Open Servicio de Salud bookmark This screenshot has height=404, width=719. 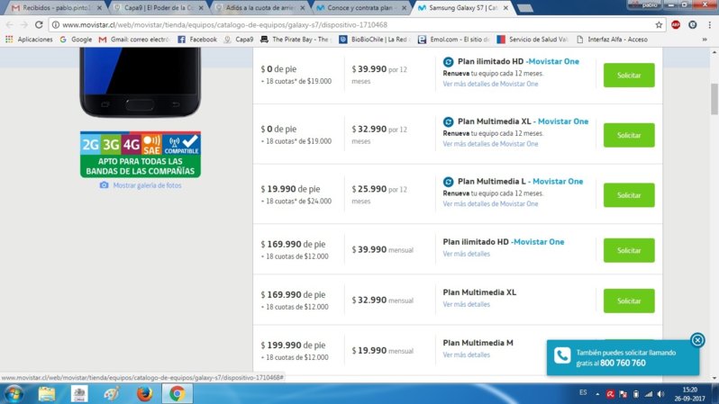532,40
